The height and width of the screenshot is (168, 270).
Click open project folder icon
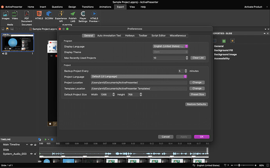(7, 29)
